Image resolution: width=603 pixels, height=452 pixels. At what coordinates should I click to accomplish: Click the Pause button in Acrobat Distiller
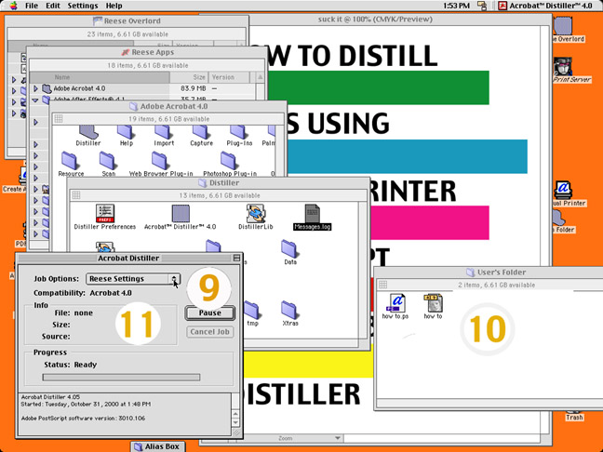209,312
